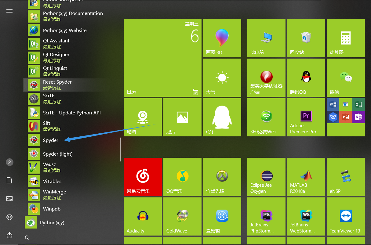
Task: Launch JetBrains PhpStorm tile
Action: (x=266, y=216)
